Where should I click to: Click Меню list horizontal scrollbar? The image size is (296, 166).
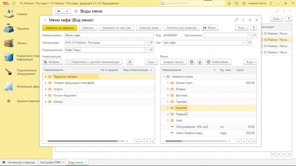coord(173,141)
